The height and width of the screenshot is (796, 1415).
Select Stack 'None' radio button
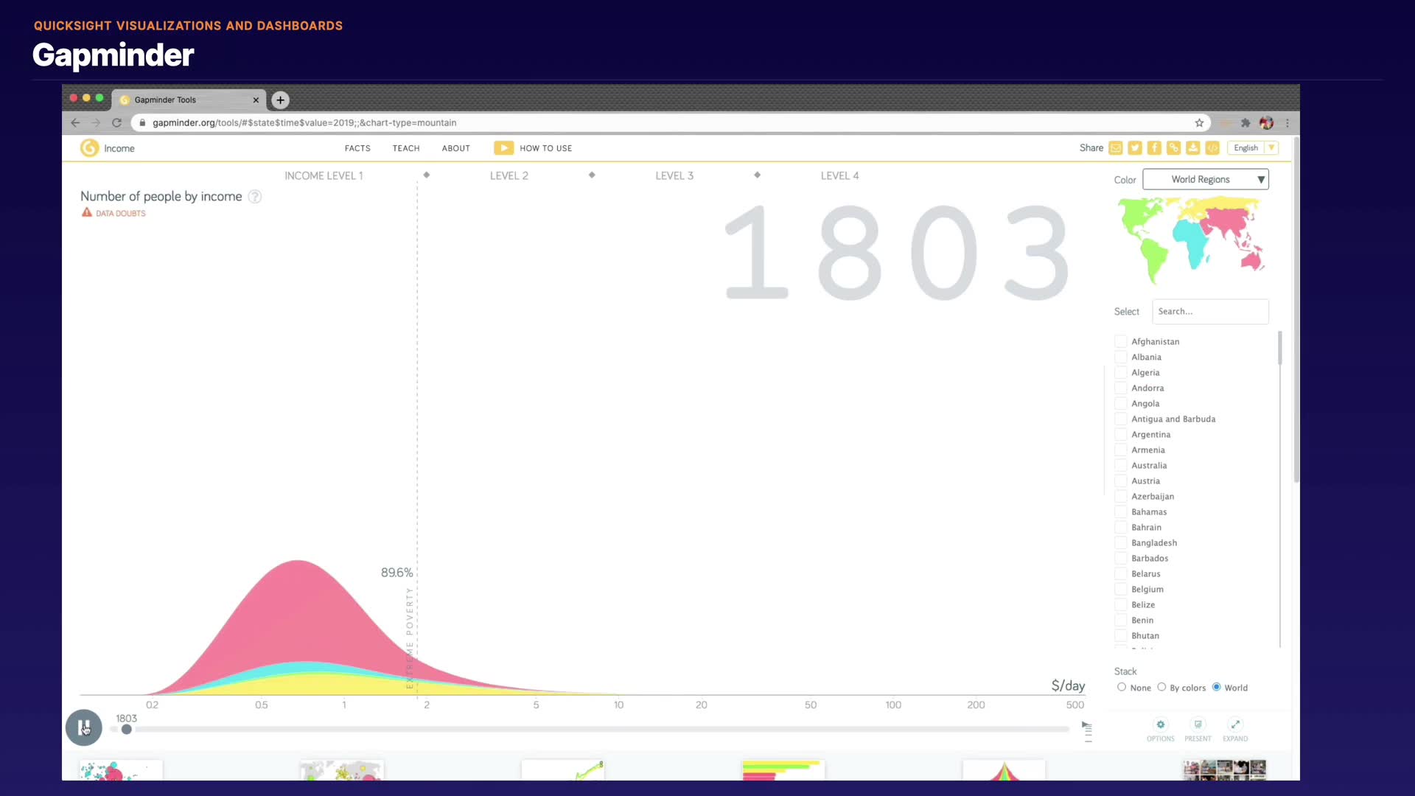pyautogui.click(x=1122, y=687)
